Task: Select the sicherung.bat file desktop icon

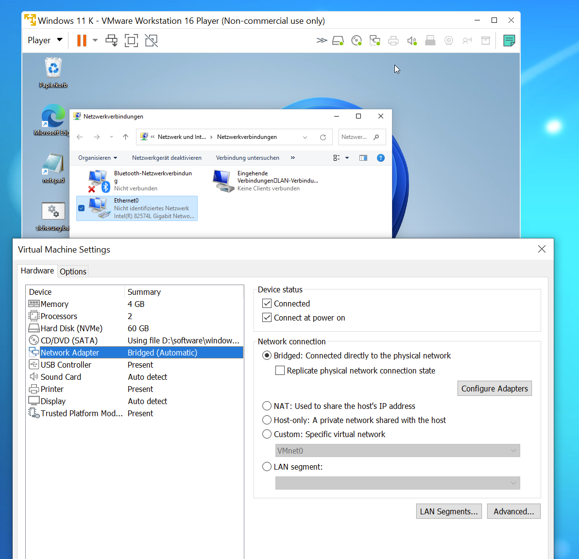Action: [x=53, y=217]
